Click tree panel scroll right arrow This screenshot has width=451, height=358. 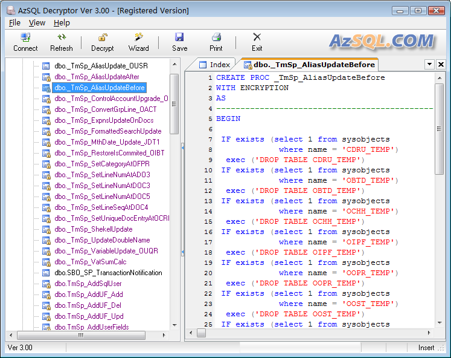tap(164, 335)
